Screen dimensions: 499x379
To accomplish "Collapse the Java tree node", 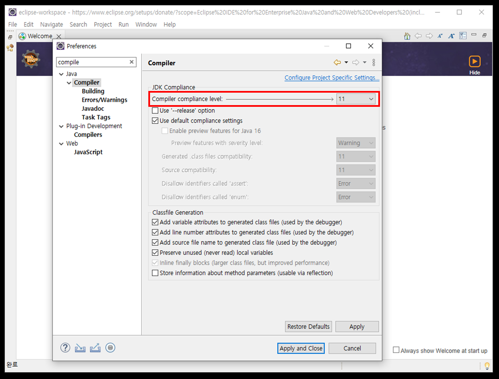I will pos(61,74).
